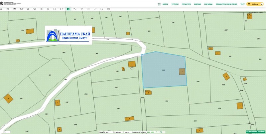Click the document export tool icon

point(102,9)
